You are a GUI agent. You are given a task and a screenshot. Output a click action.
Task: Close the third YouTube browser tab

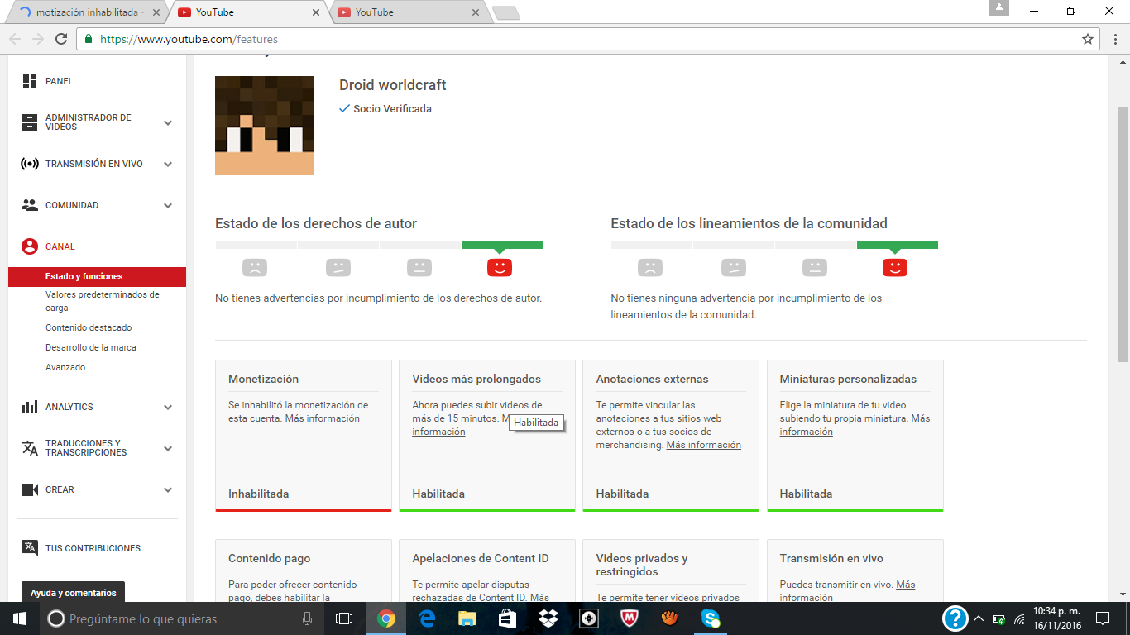(476, 12)
